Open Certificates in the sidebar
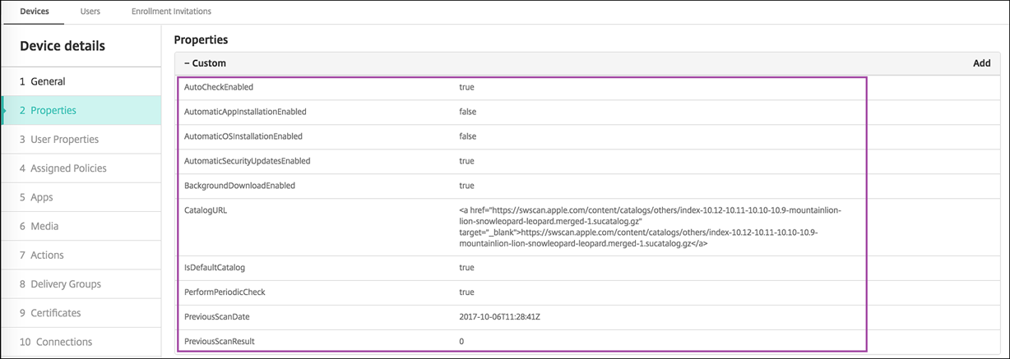Viewport: 1010px width, 359px height. [x=55, y=313]
